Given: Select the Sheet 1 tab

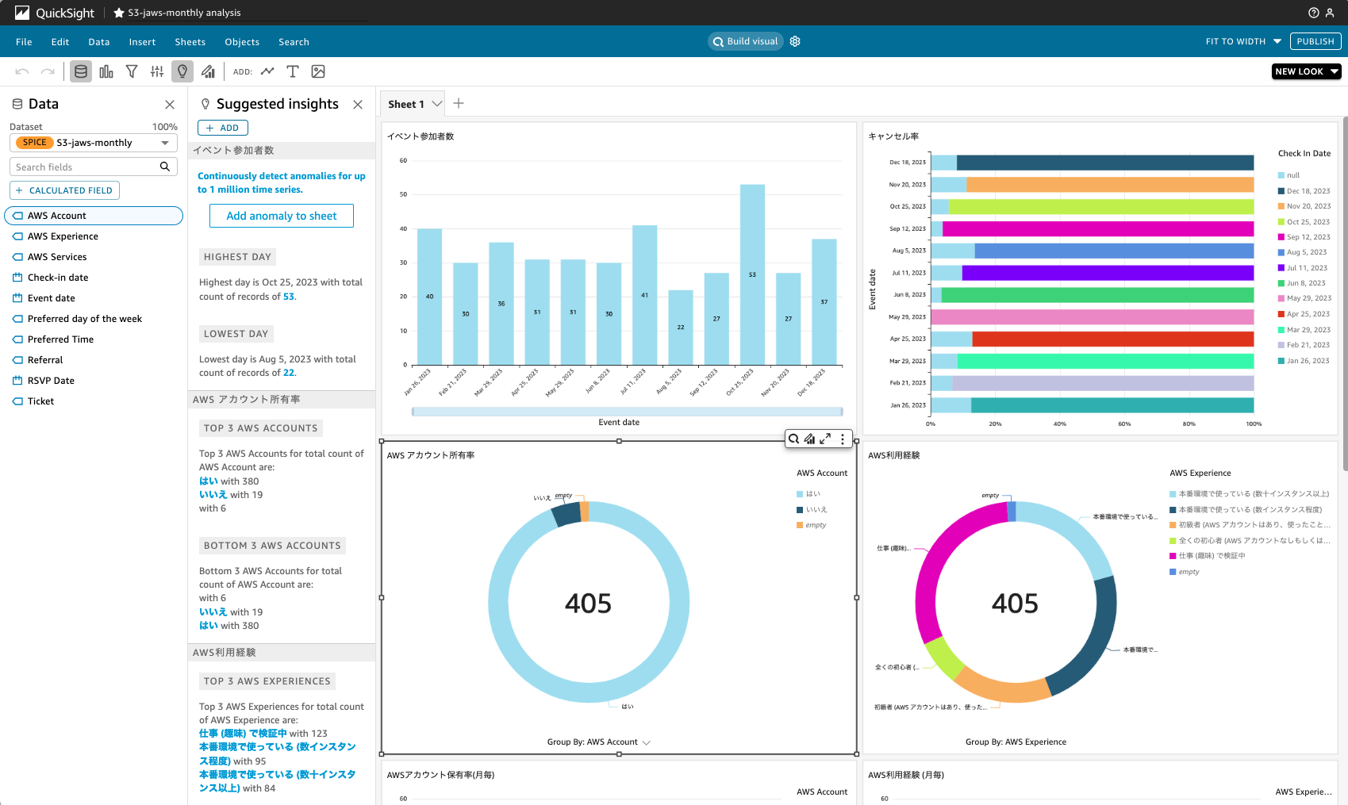Looking at the screenshot, I should [x=405, y=104].
